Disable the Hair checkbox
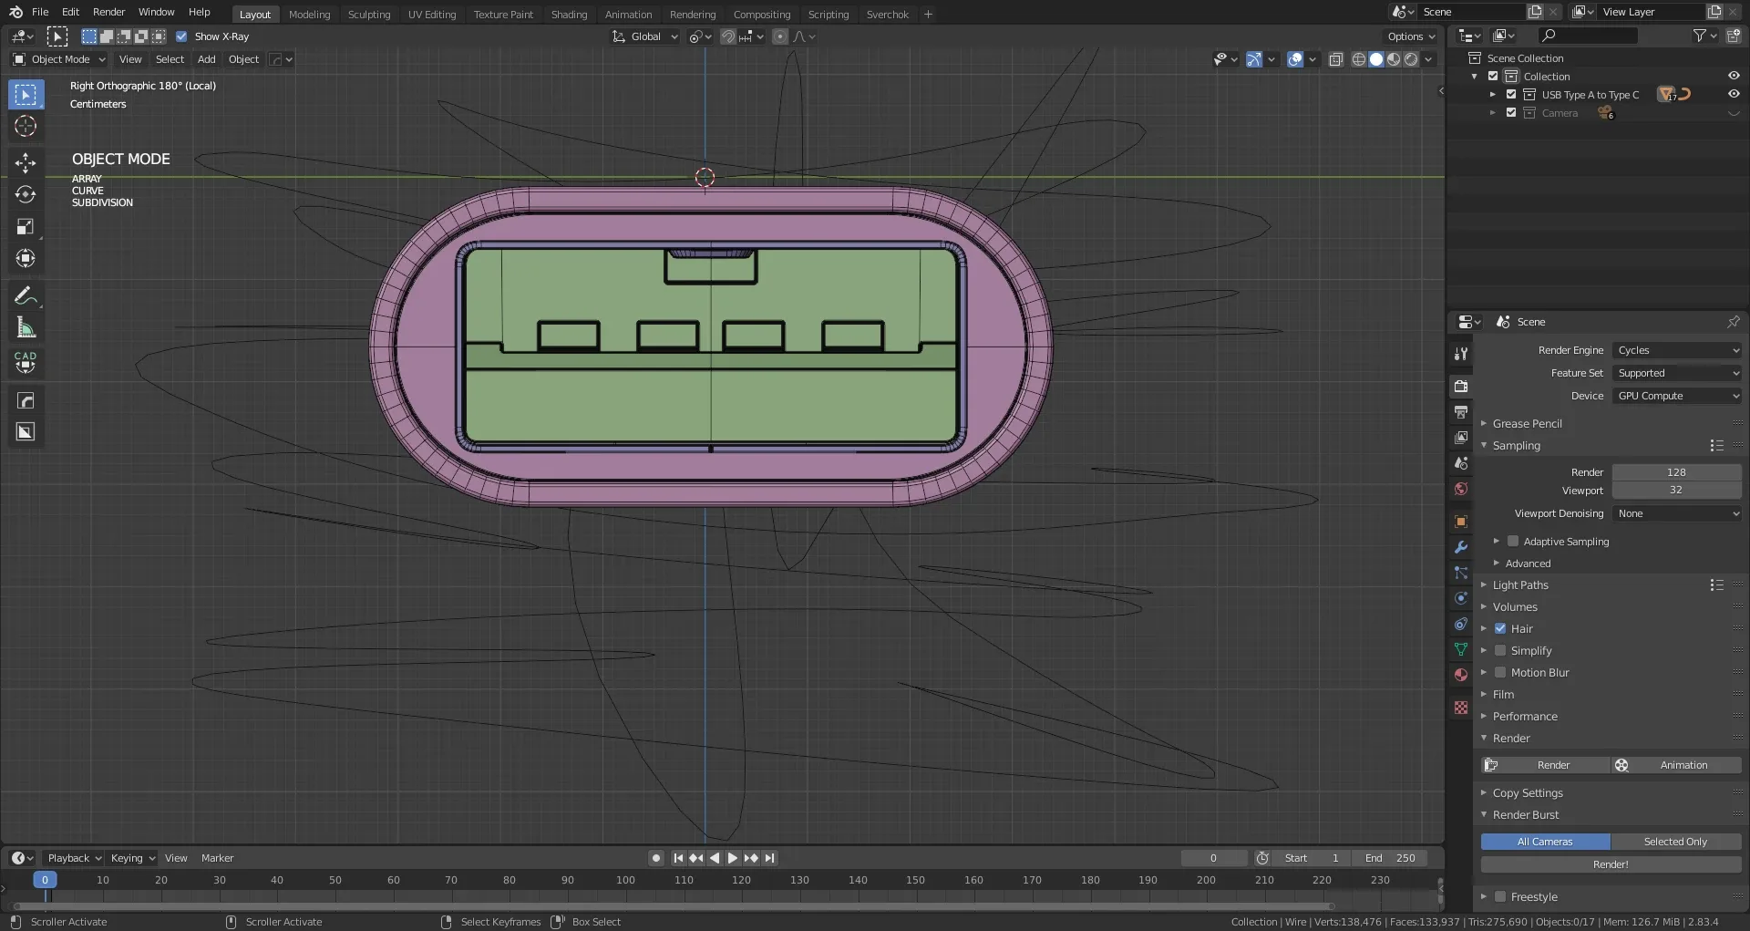 point(1500,628)
